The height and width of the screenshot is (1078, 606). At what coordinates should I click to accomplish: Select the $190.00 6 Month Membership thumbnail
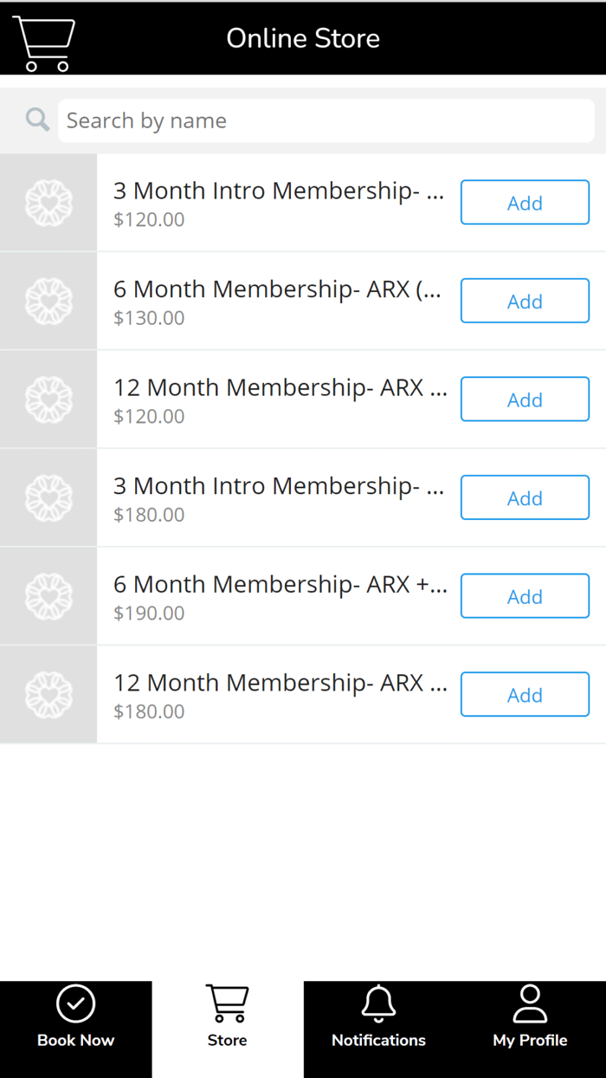[x=48, y=596]
